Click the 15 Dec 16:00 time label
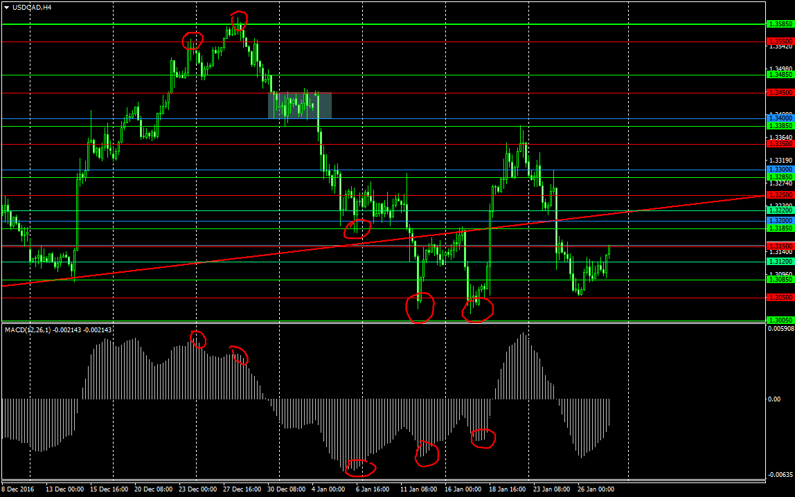The width and height of the screenshot is (795, 497). (109, 489)
